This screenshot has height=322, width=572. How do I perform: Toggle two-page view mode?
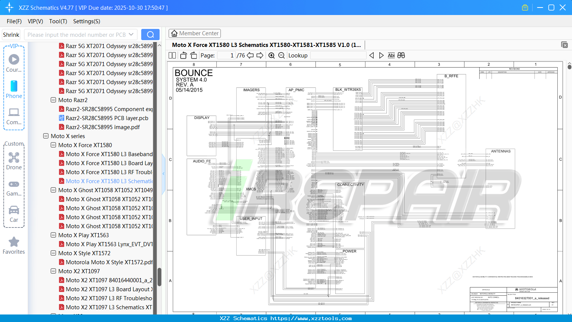click(172, 55)
